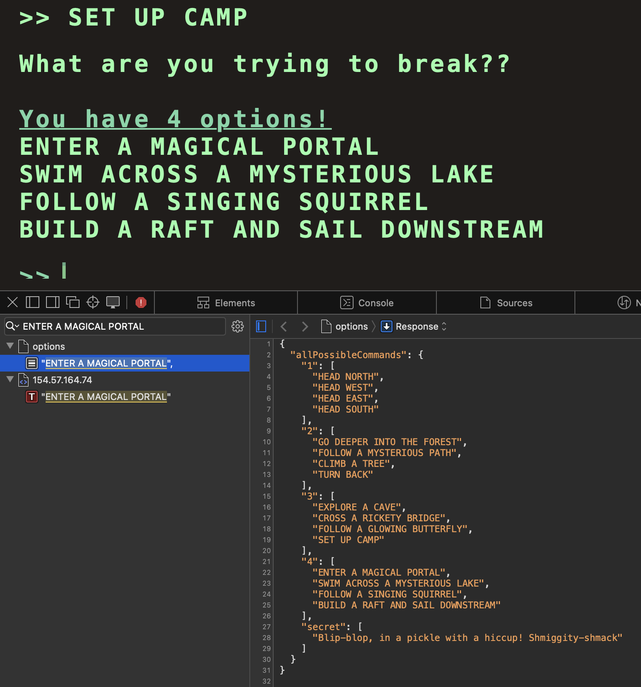The image size is (641, 687).
Task: Click the search field containing ENTER A MAGICAL PORTAL
Action: click(121, 326)
